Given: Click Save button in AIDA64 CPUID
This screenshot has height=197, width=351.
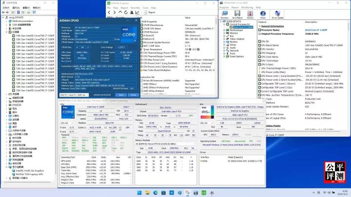Looking at the screenshot, I should (x=121, y=95).
